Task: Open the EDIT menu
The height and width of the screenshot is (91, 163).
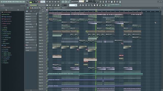Action: coord(4,2)
